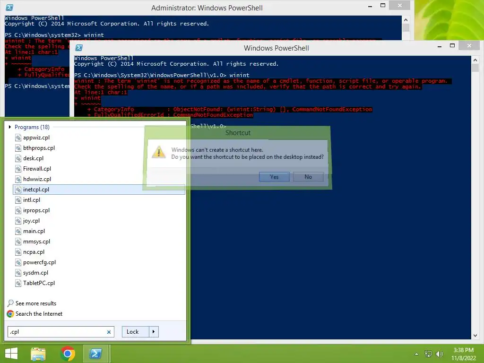This screenshot has width=484, height=363.
Task: Open the joy.cpl search result
Action: pos(99,221)
